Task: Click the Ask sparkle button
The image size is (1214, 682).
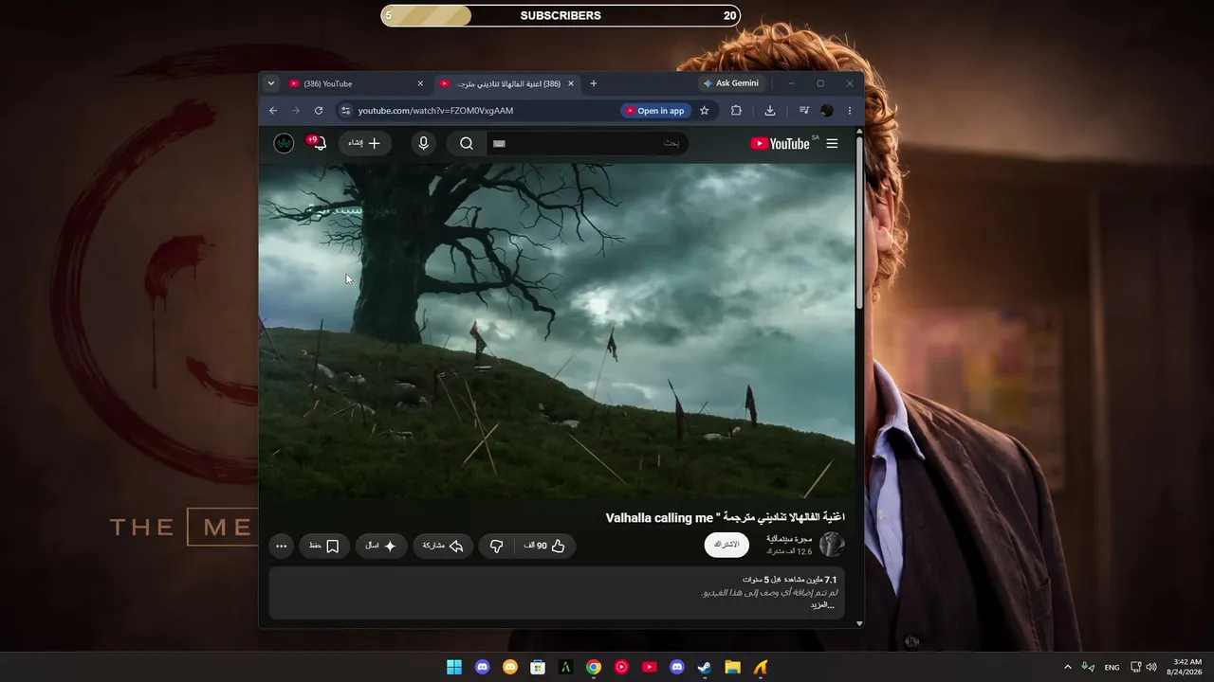Action: (x=382, y=546)
